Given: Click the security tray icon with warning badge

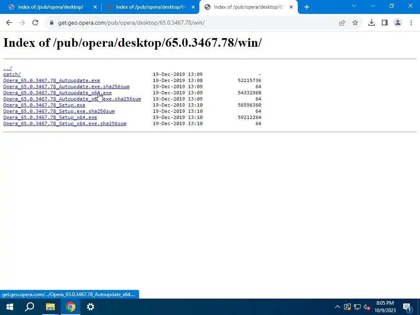Looking at the screenshot, I should 347,307.
